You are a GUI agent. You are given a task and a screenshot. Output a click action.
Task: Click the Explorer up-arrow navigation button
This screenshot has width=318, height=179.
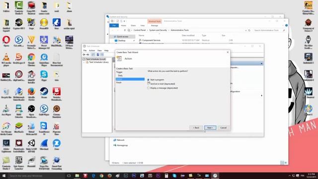point(125,30)
